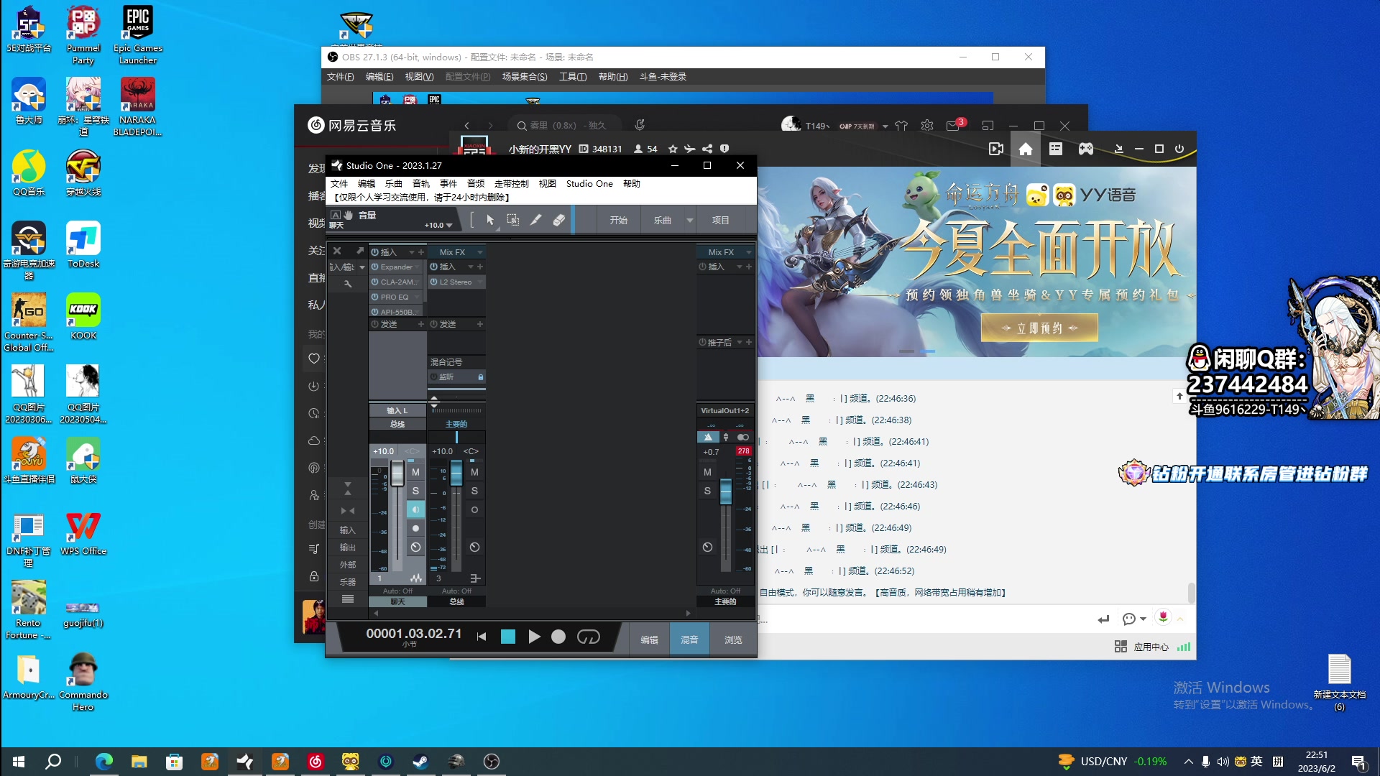Mute the 总线 bus channel
The image size is (1380, 776).
coord(474,472)
